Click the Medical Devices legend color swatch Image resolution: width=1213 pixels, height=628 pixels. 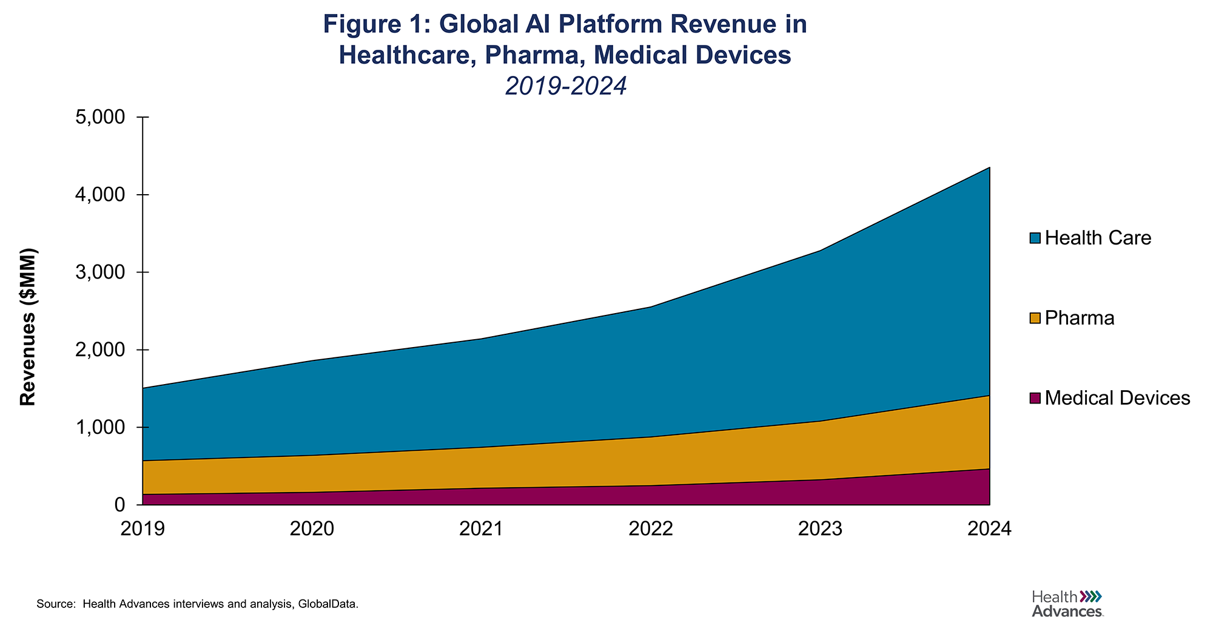tap(1035, 398)
